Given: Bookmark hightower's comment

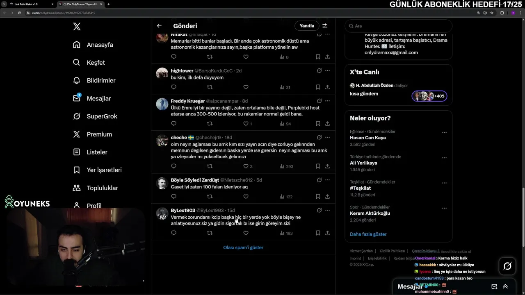Looking at the screenshot, I should (x=318, y=87).
